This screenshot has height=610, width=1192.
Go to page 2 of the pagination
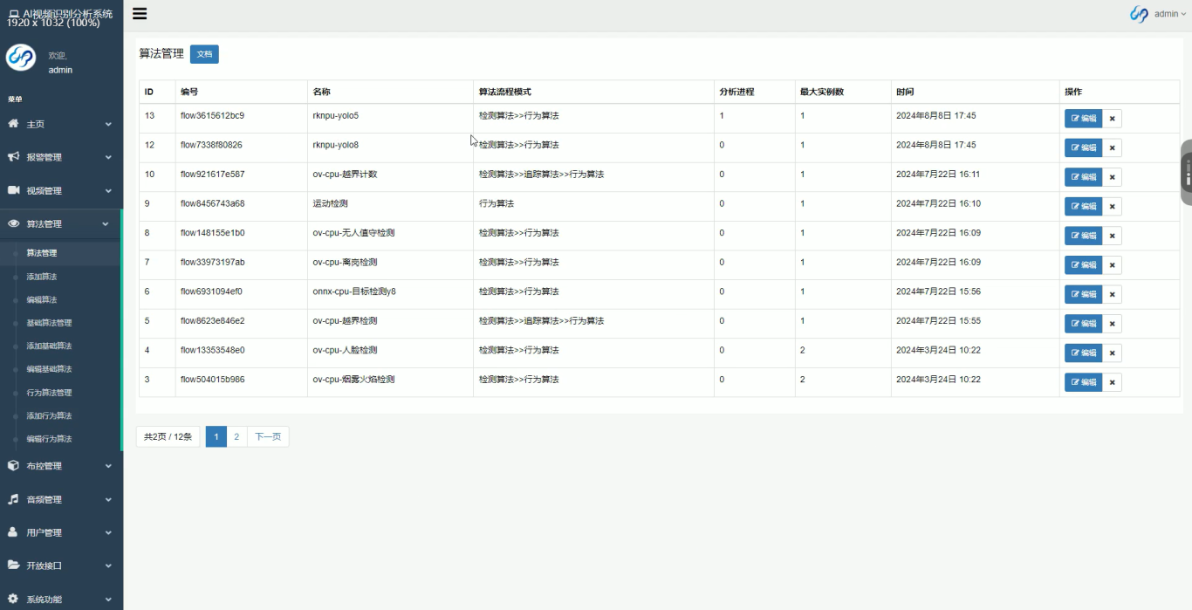pos(236,437)
